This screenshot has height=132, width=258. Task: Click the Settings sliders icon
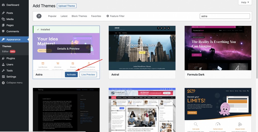click(x=3, y=77)
